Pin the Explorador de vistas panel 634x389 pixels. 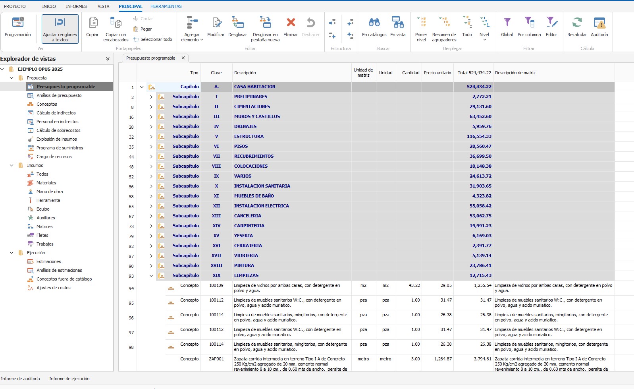(108, 59)
